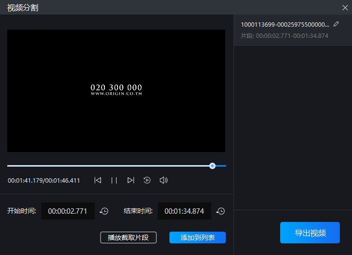Screen dimensions: 352x255
Task: Select the clip entry 1000113699-00025975500000...
Action: click(293, 30)
